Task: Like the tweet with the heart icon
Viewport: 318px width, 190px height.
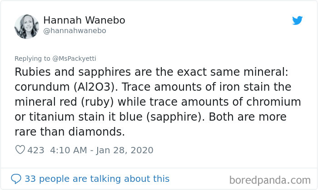Action: point(20,150)
